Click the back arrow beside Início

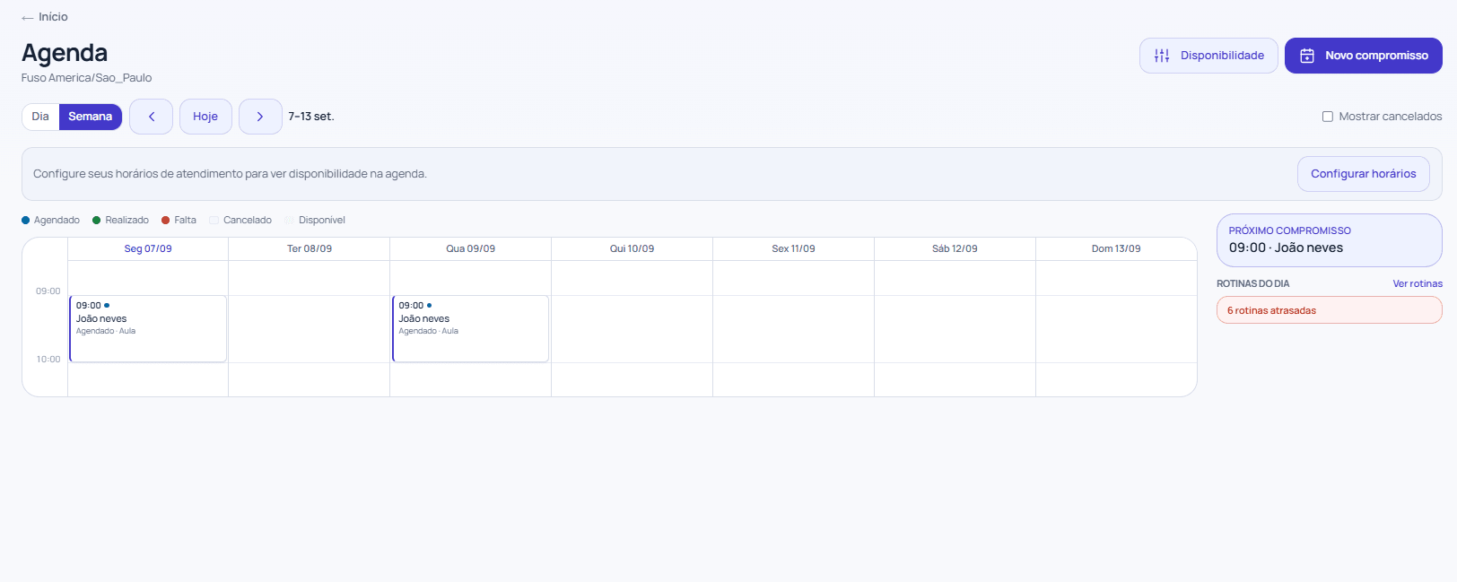pyautogui.click(x=28, y=17)
